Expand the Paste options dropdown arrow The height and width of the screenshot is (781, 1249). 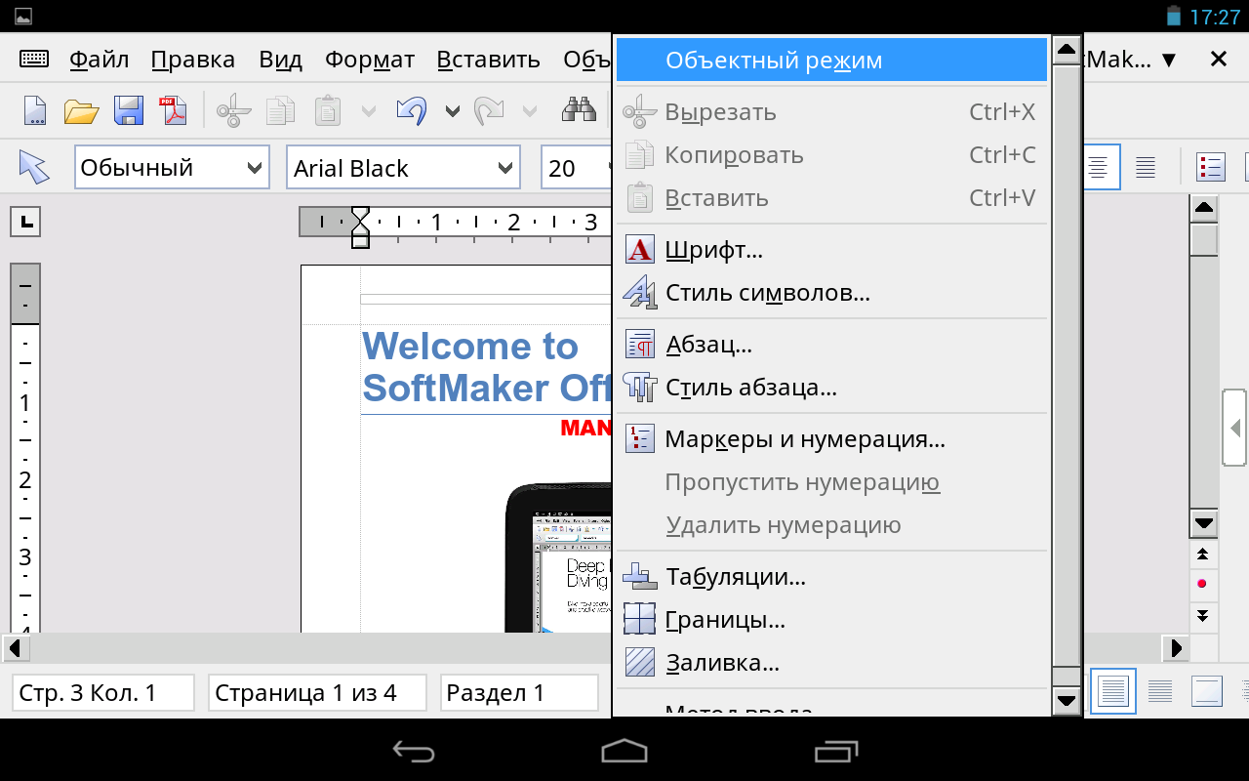tap(369, 110)
